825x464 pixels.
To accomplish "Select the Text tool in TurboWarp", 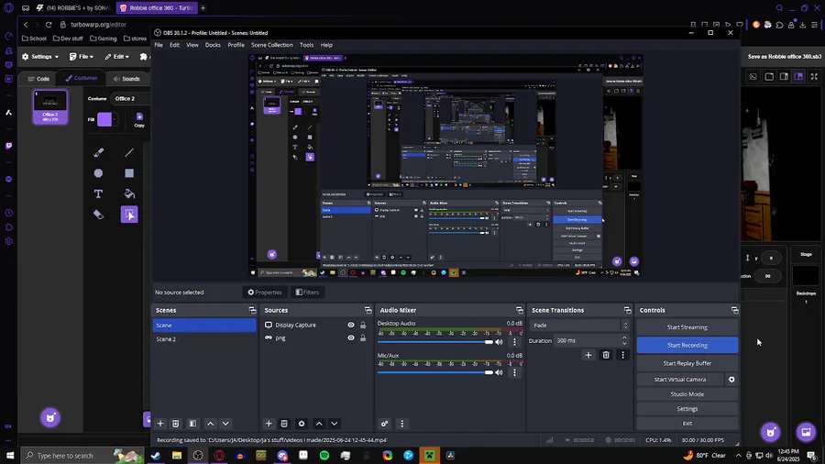I will (98, 193).
